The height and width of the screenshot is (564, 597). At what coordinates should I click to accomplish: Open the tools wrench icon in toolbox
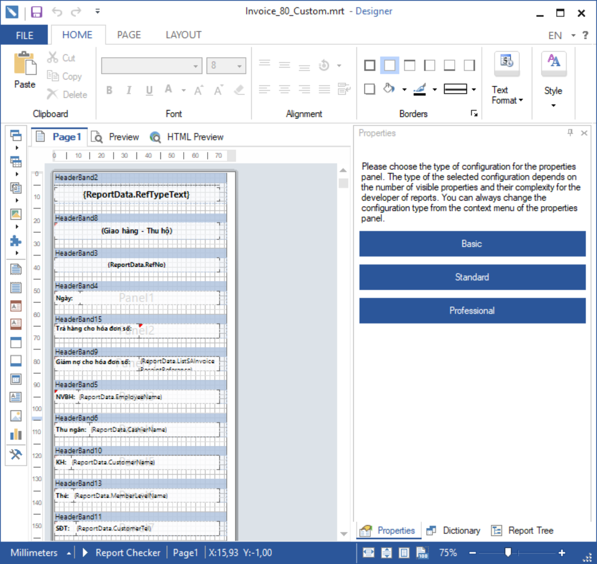pos(16,455)
